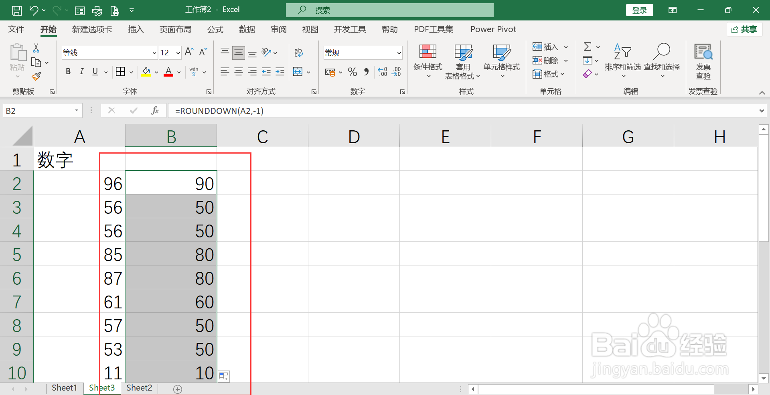
Task: Open the number format dropdown showing 常规
Action: coord(399,53)
